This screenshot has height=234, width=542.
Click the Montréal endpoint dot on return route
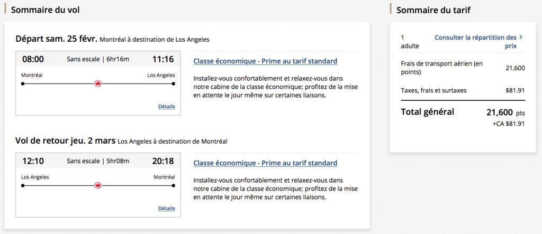coord(174,185)
